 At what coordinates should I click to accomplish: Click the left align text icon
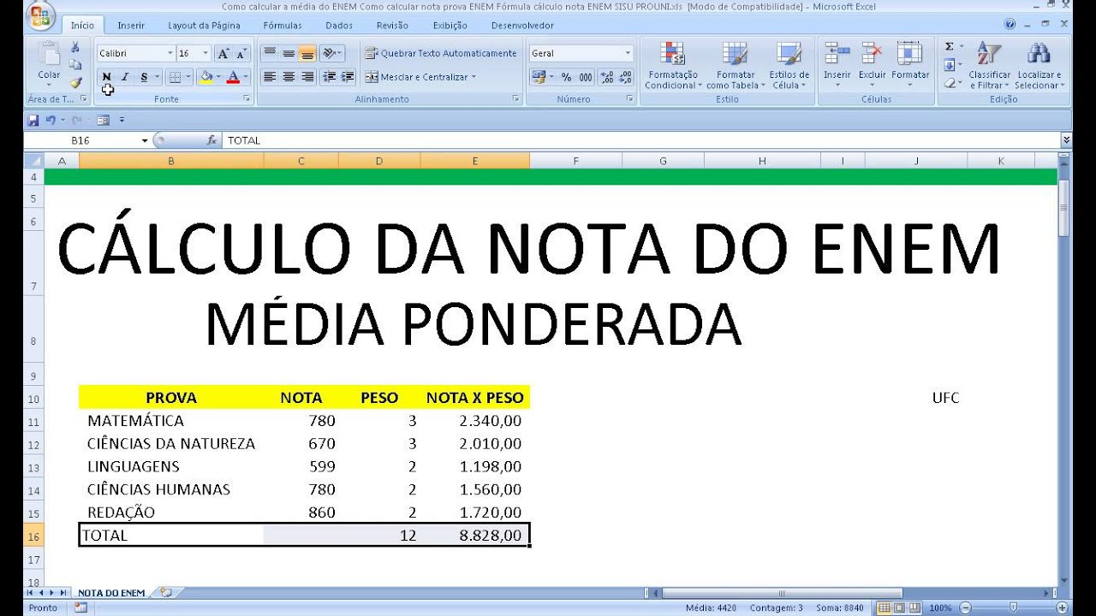(270, 77)
